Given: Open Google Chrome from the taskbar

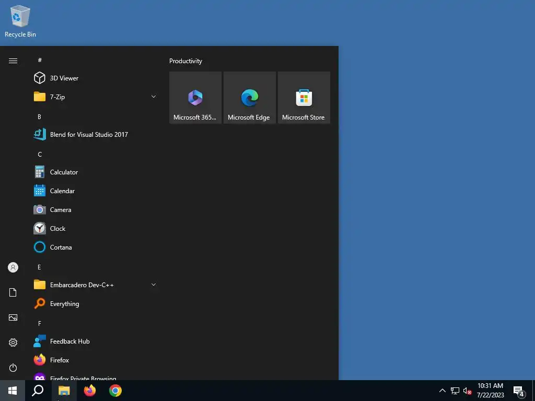Looking at the screenshot, I should coord(115,391).
